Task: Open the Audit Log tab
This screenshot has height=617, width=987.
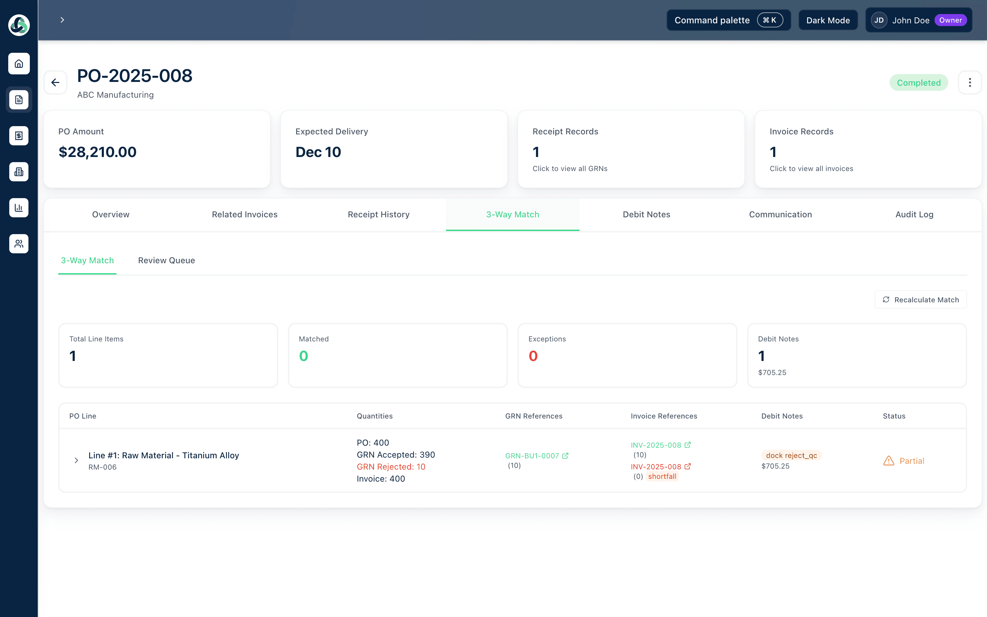Action: 914,214
